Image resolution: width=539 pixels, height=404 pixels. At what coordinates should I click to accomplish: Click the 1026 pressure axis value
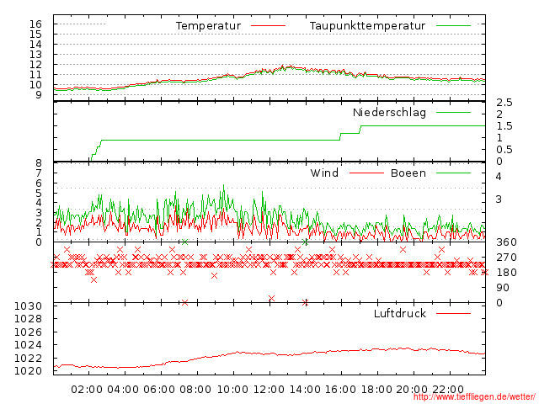click(28, 332)
